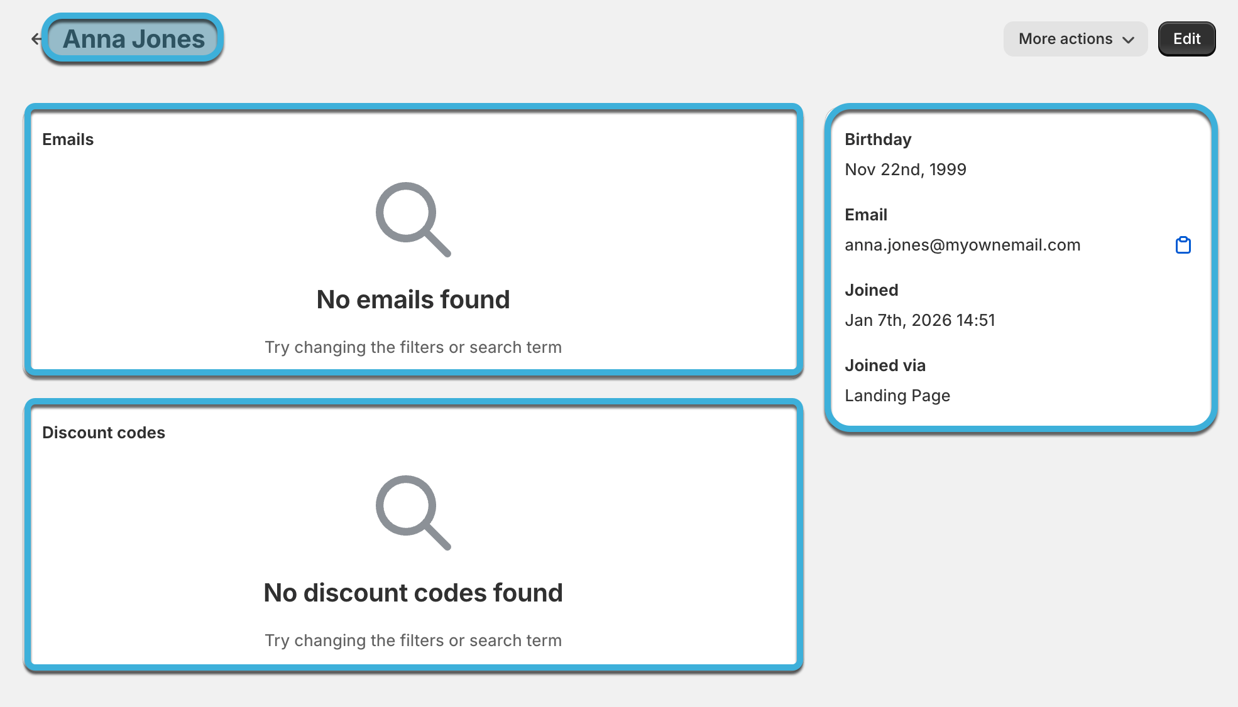Image resolution: width=1238 pixels, height=707 pixels.
Task: Copy email address with clipboard icon
Action: click(x=1183, y=245)
